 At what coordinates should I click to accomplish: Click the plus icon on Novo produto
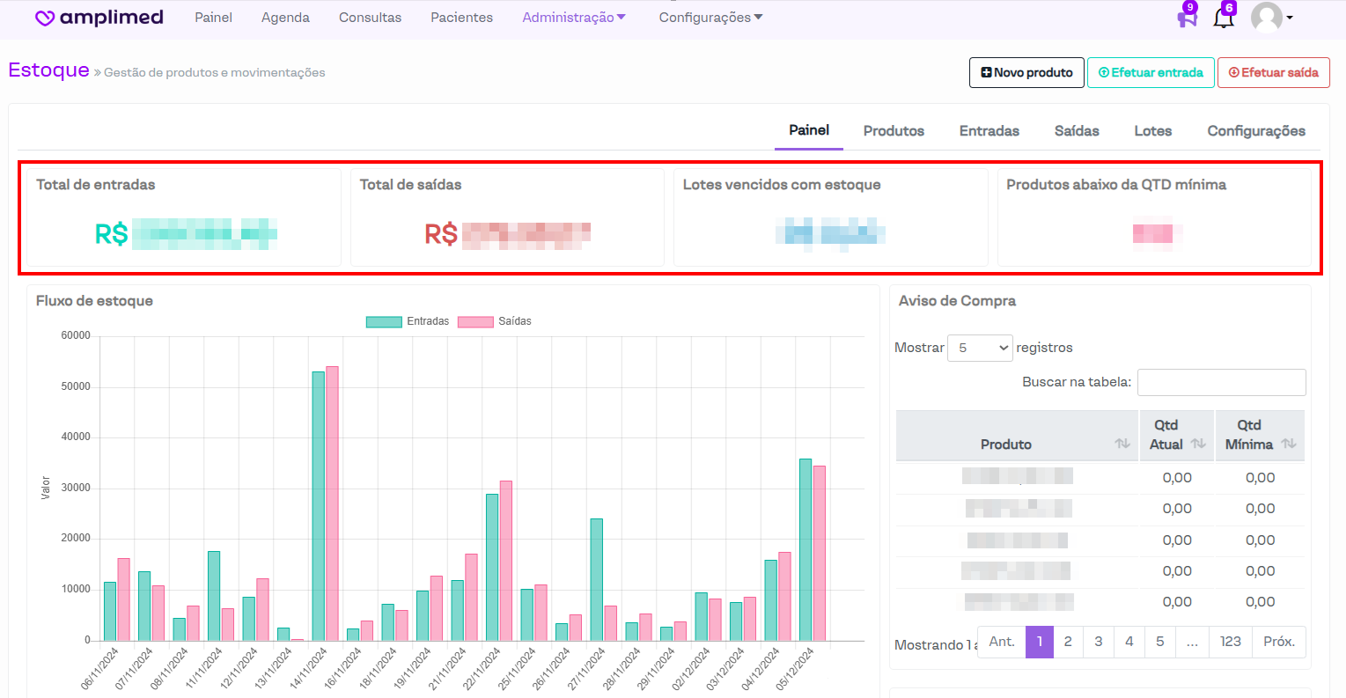(x=986, y=73)
